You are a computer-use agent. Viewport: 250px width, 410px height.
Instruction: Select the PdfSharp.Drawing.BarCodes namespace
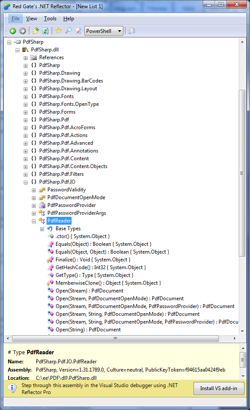(71, 81)
